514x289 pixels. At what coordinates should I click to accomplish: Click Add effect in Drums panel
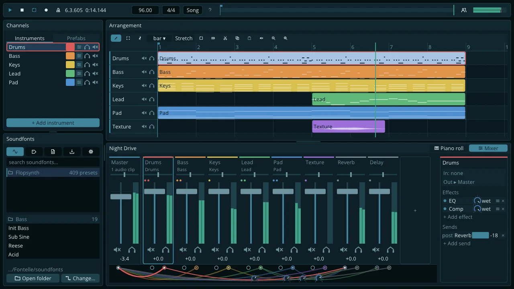458,217
